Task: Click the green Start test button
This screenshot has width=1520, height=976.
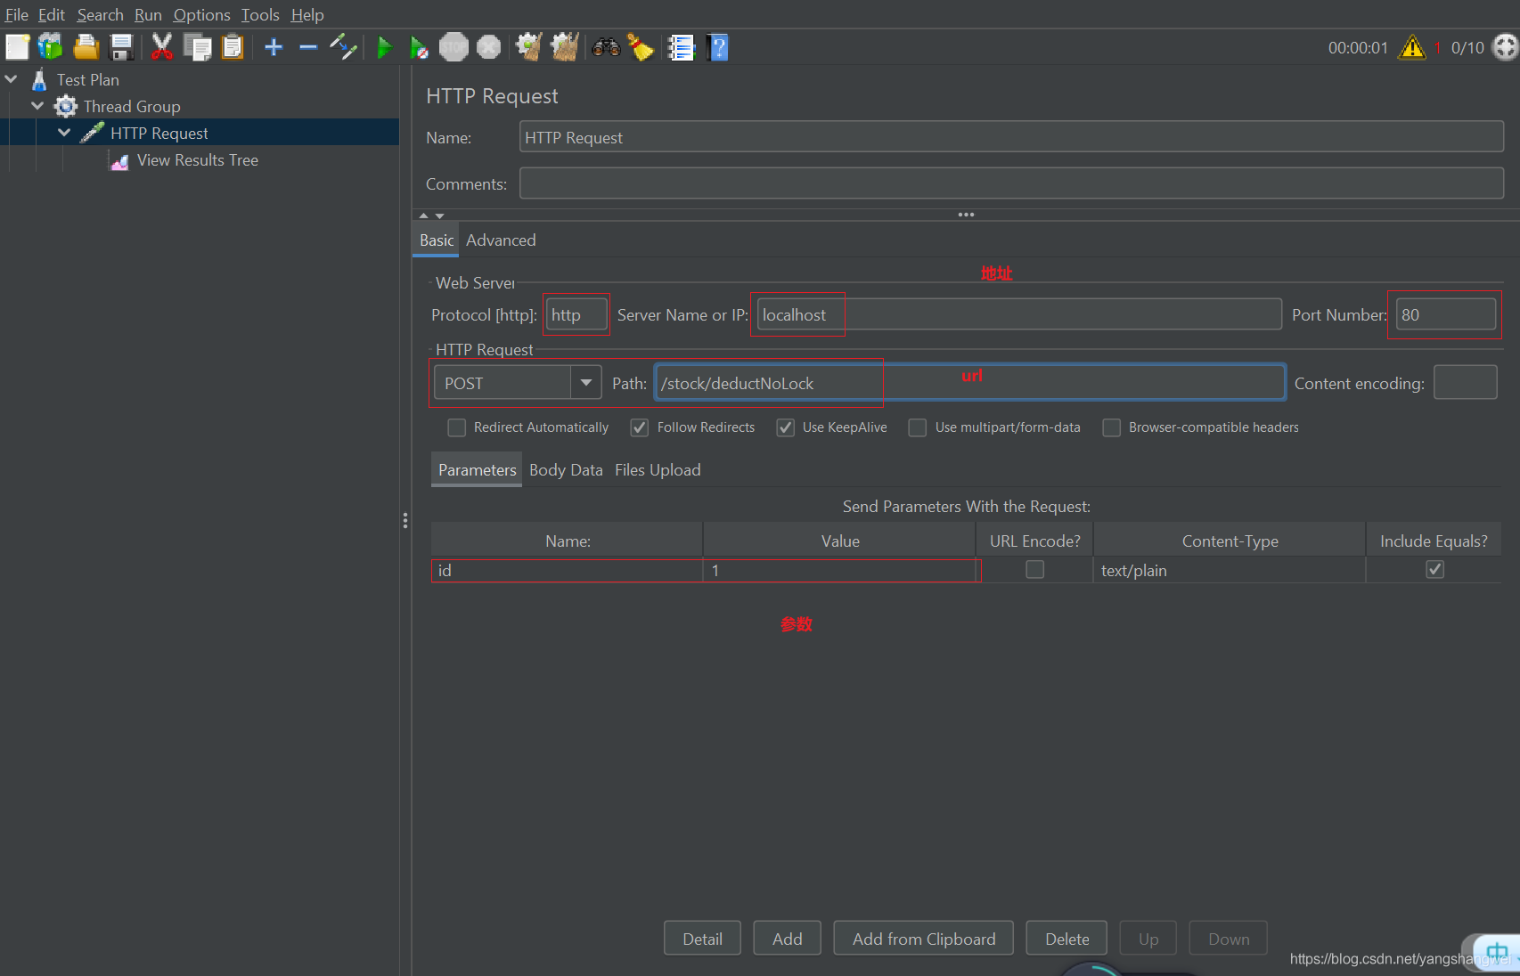Action: (x=384, y=47)
